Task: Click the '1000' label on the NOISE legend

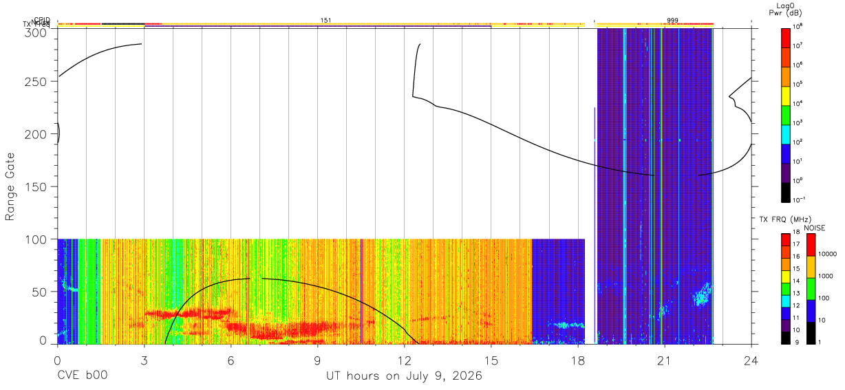Action: 826,276
